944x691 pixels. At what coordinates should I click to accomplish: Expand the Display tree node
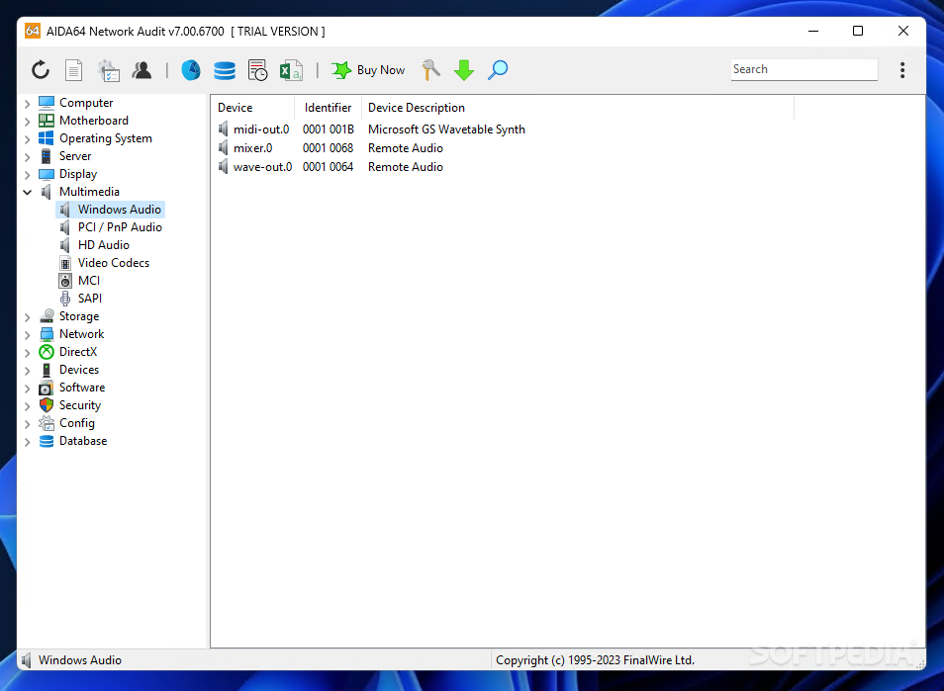pyautogui.click(x=27, y=174)
